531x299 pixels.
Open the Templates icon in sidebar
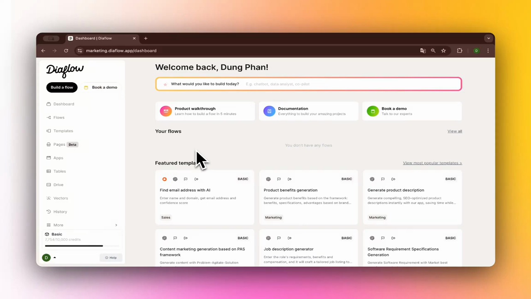pyautogui.click(x=49, y=131)
